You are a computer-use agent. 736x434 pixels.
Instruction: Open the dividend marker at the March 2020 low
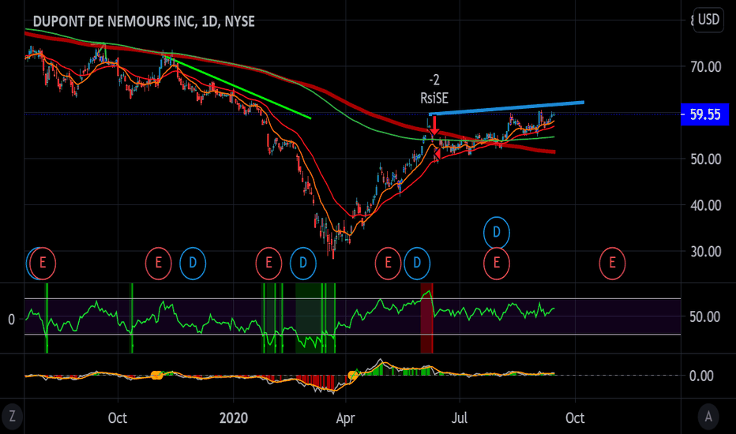(302, 263)
